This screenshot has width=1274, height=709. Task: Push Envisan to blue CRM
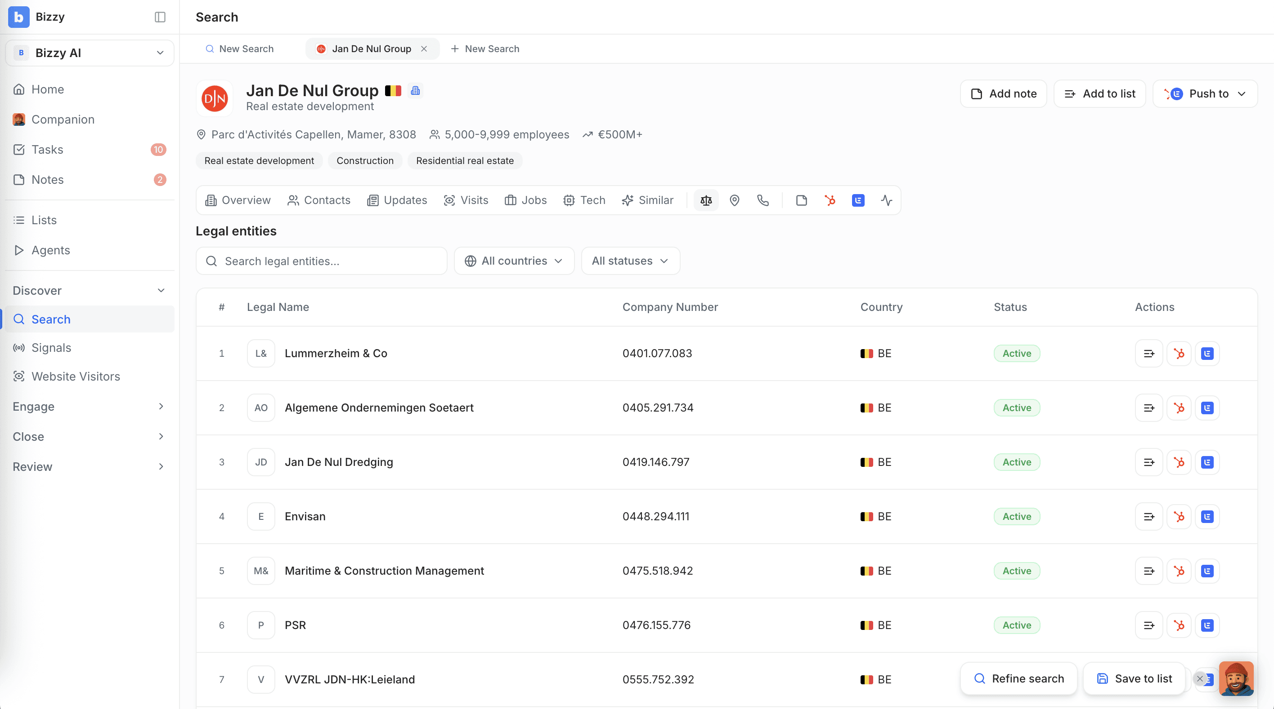(x=1207, y=516)
